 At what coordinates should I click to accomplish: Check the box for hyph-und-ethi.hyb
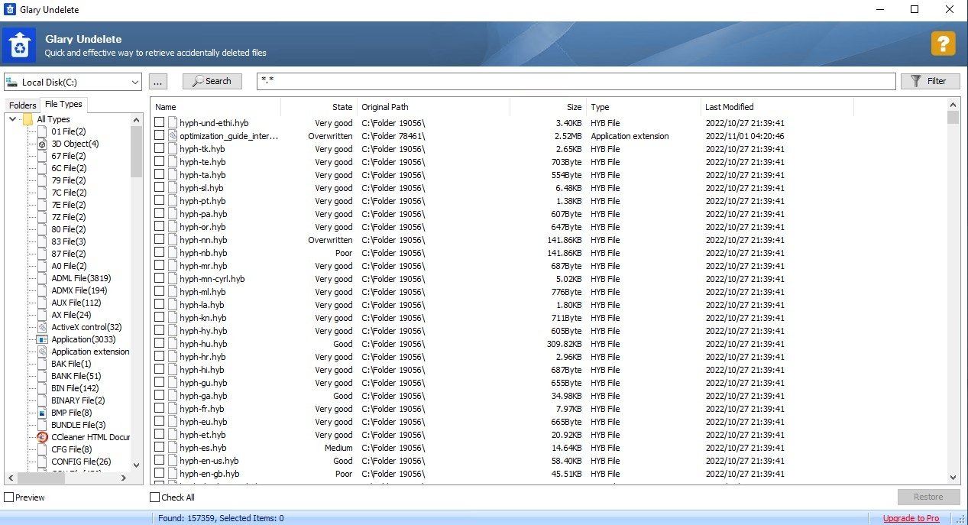click(160, 123)
